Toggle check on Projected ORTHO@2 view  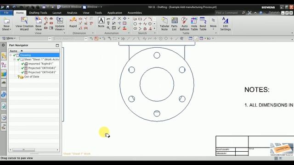(23, 68)
